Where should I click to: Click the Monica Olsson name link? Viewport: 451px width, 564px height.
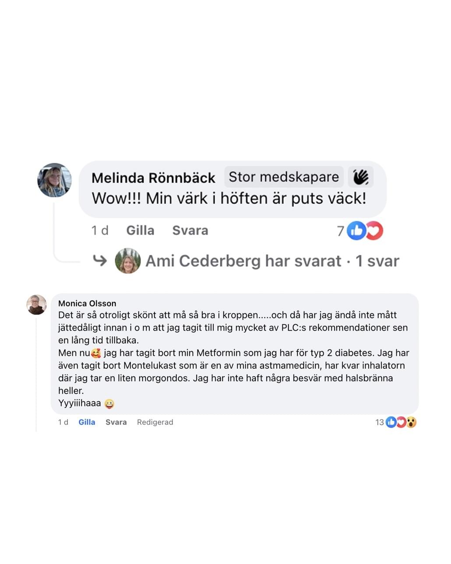tap(87, 303)
